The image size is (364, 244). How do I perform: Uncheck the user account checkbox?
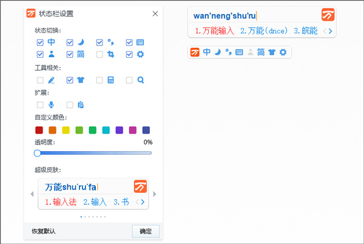coord(40,55)
